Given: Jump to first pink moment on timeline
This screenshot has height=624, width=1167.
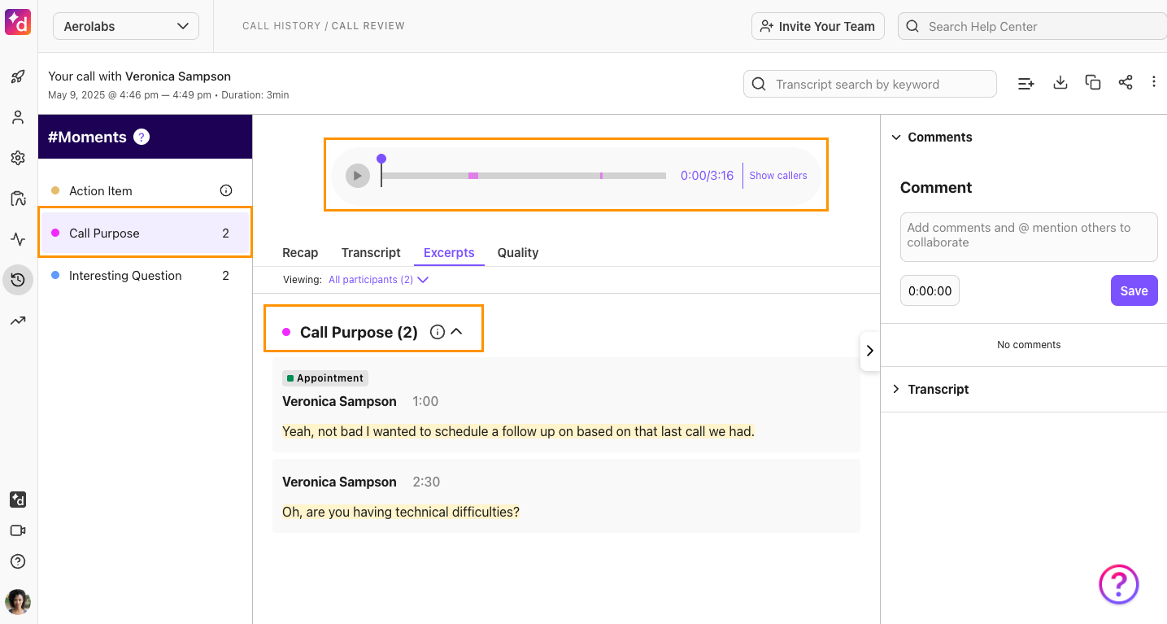Looking at the screenshot, I should (x=472, y=176).
